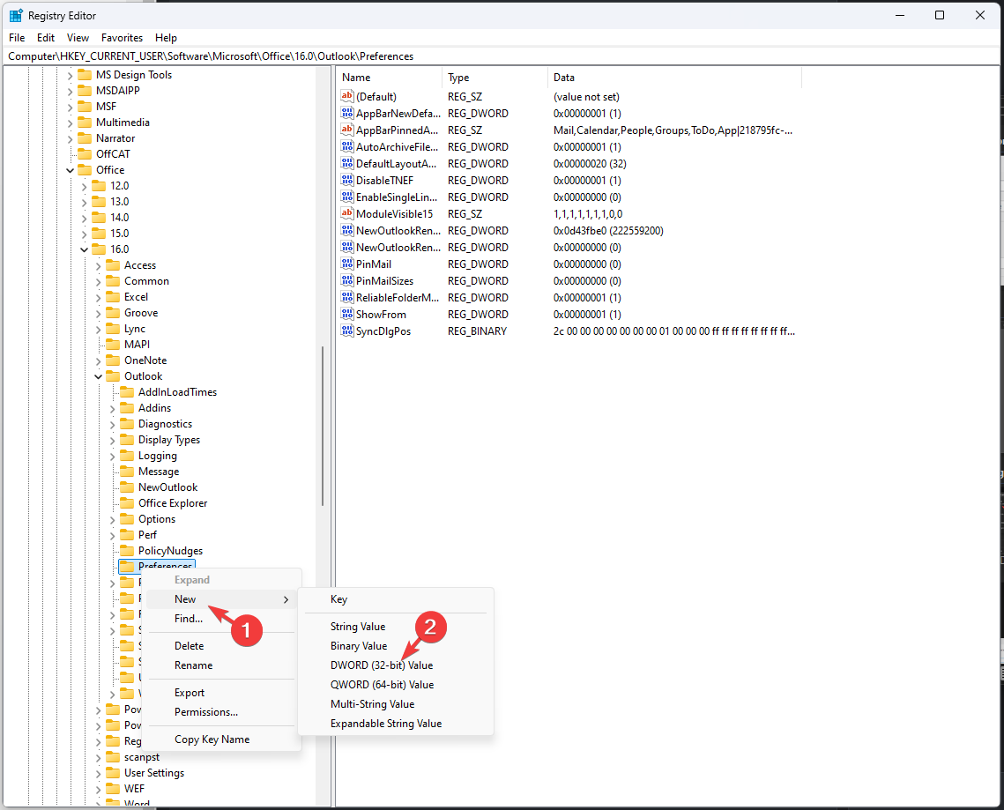The width and height of the screenshot is (1004, 810).
Task: Collapse the Outlook tree node
Action: [x=98, y=376]
